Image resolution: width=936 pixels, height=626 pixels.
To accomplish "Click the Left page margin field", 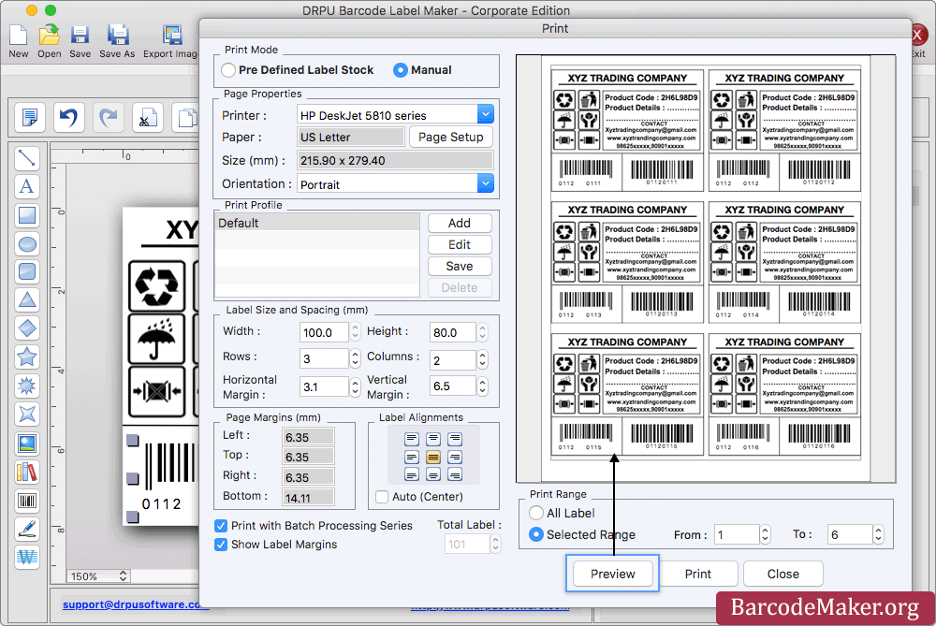I will click(x=308, y=437).
